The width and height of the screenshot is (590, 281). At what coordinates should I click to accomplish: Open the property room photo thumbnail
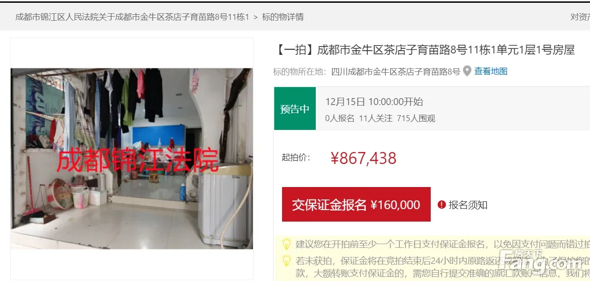pyautogui.click(x=132, y=158)
